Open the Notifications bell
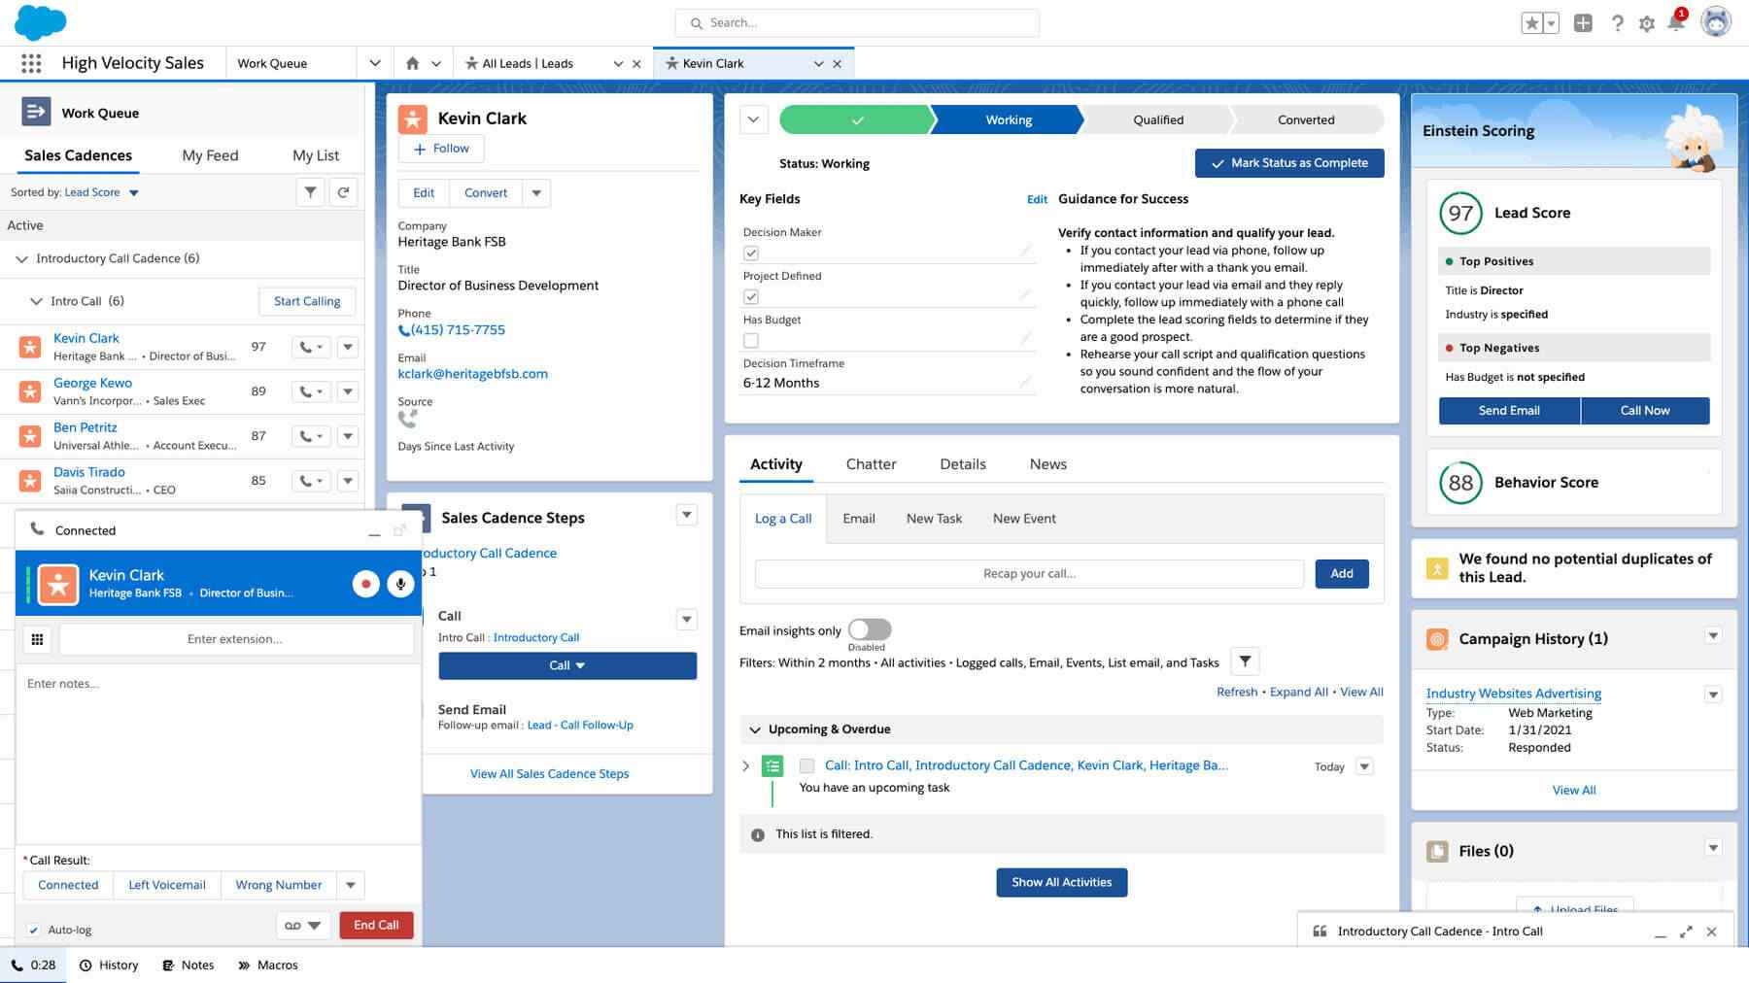 point(1676,22)
